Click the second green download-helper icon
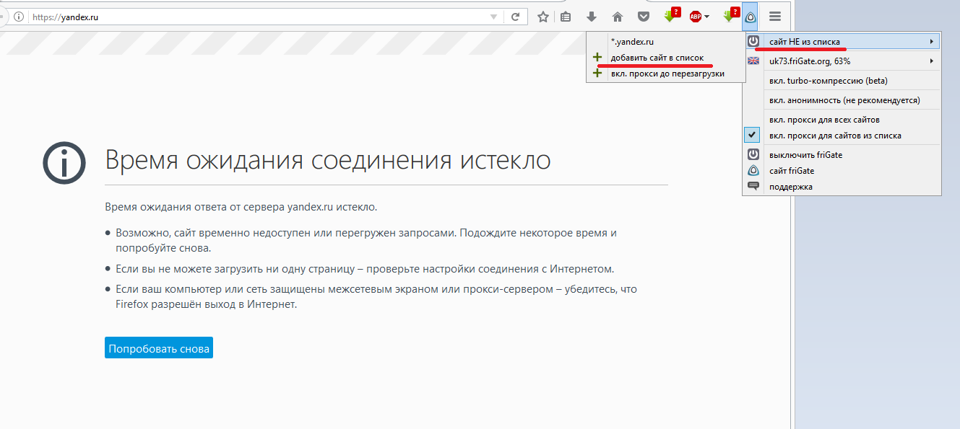960x429 pixels. click(731, 15)
